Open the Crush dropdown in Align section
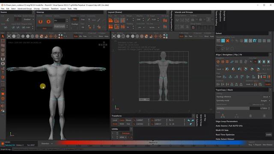 219,77
